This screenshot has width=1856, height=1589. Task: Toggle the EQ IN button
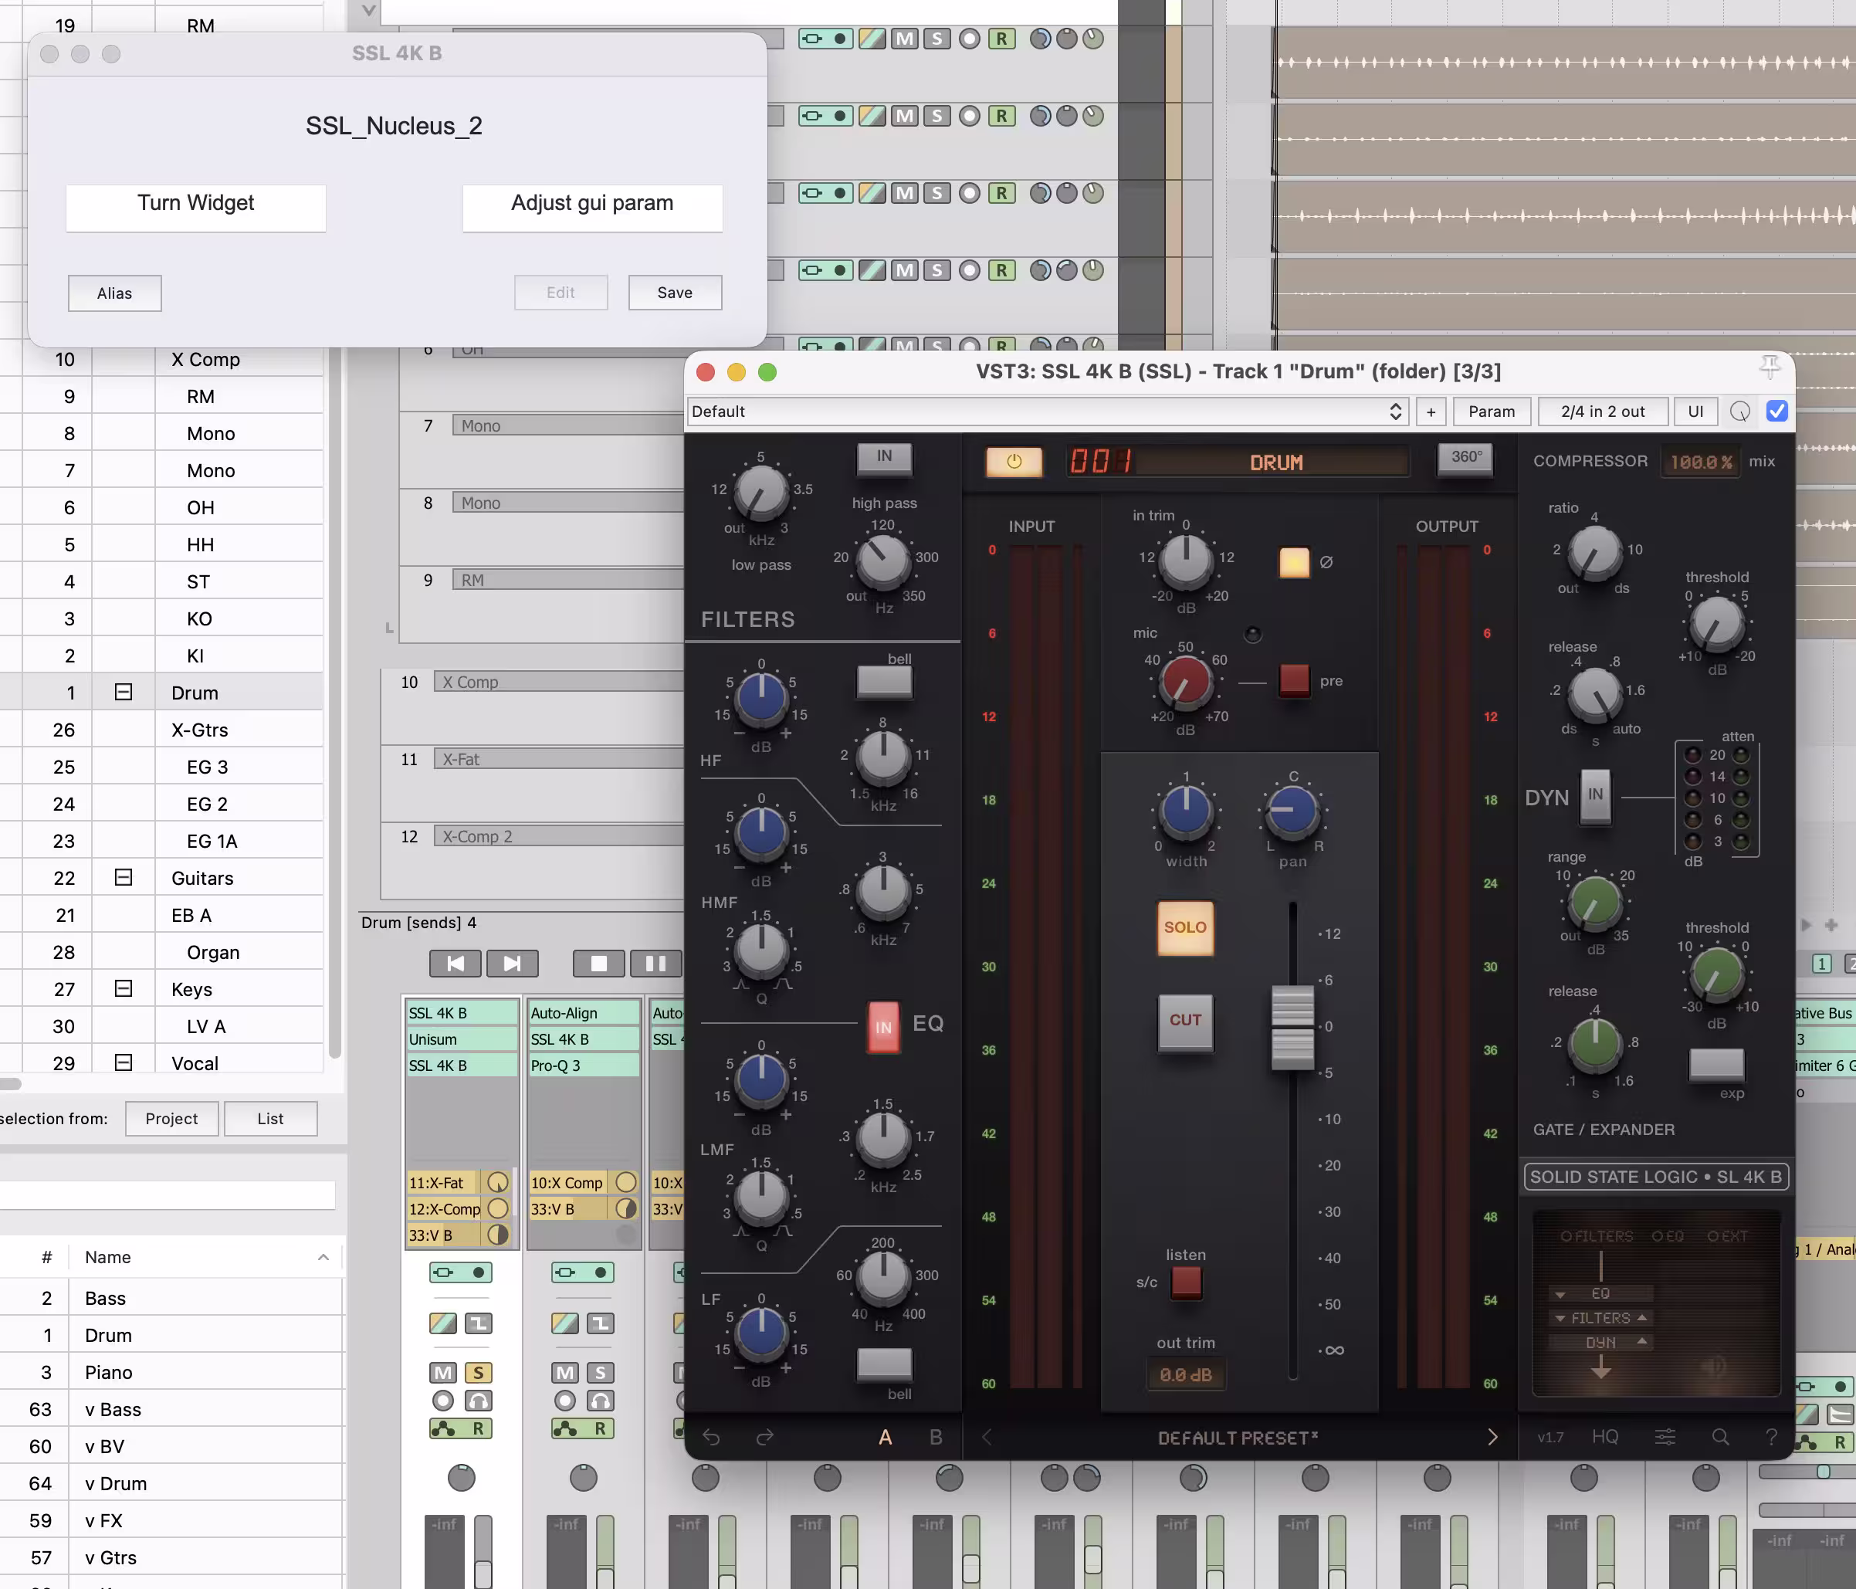pos(883,1026)
